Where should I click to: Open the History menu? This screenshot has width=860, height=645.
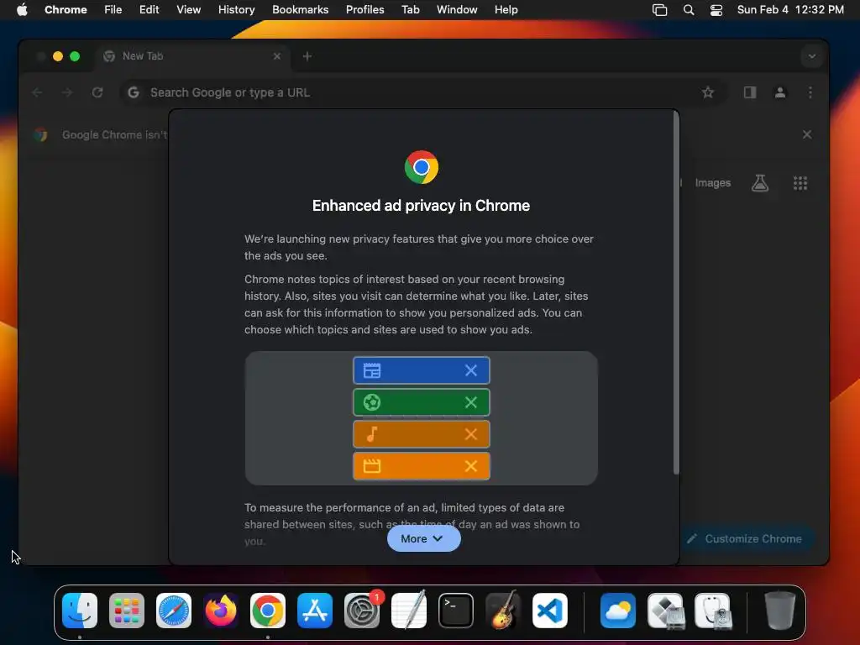pyautogui.click(x=236, y=9)
